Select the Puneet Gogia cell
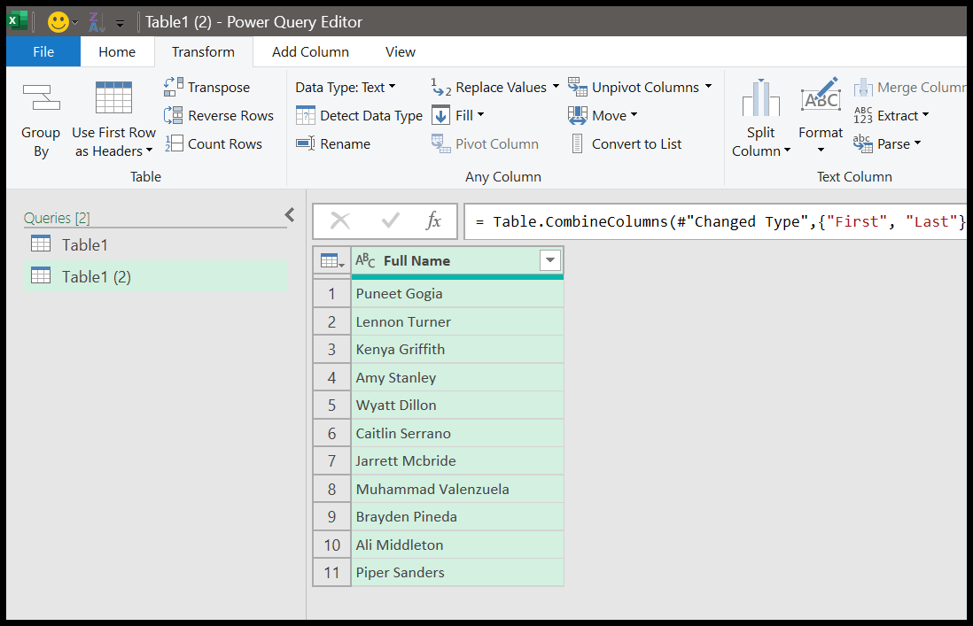 click(457, 293)
